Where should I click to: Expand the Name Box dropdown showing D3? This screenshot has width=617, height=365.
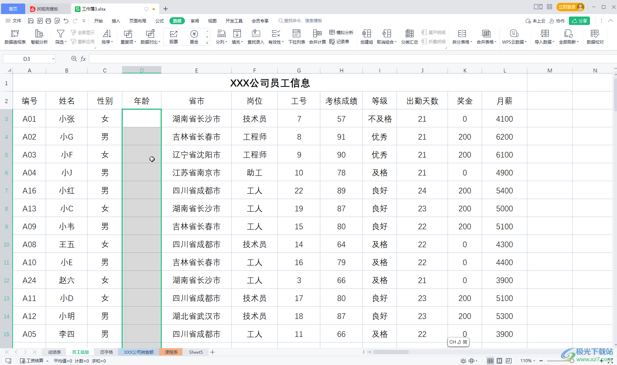pos(53,59)
